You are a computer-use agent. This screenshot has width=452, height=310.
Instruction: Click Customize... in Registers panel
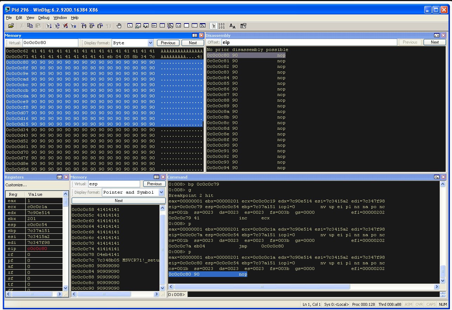point(16,185)
